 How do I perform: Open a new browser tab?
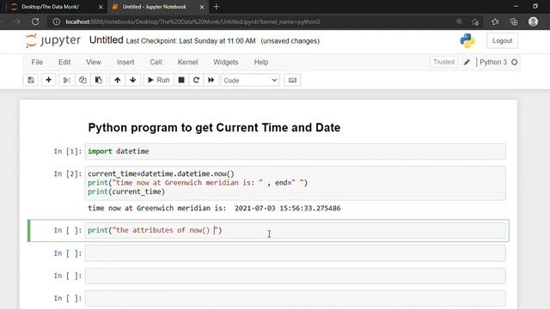coord(216,7)
